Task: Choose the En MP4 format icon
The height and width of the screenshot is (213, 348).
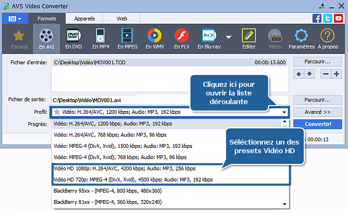Action: pyautogui.click(x=100, y=39)
